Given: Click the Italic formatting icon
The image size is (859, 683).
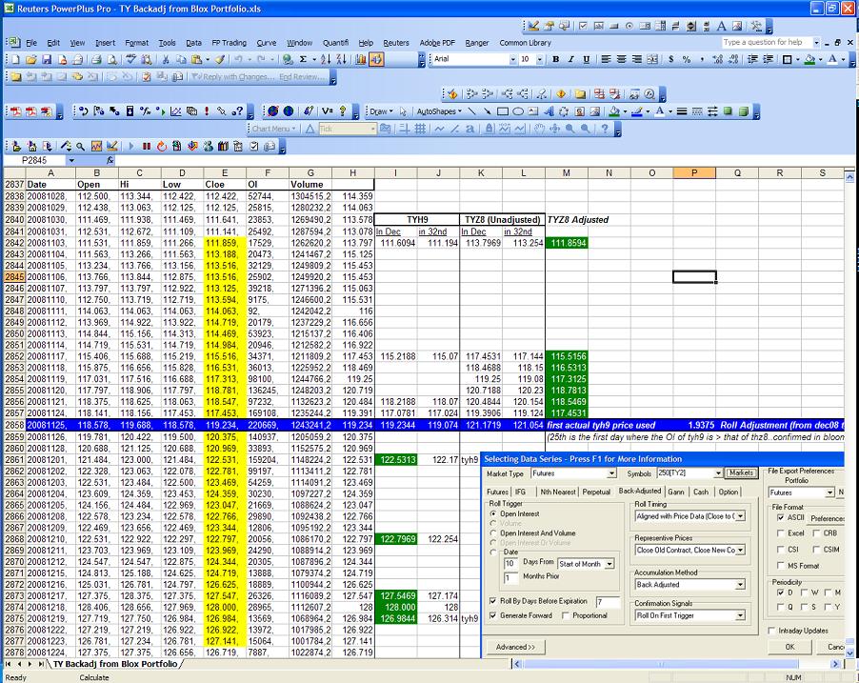Looking at the screenshot, I should (569, 58).
